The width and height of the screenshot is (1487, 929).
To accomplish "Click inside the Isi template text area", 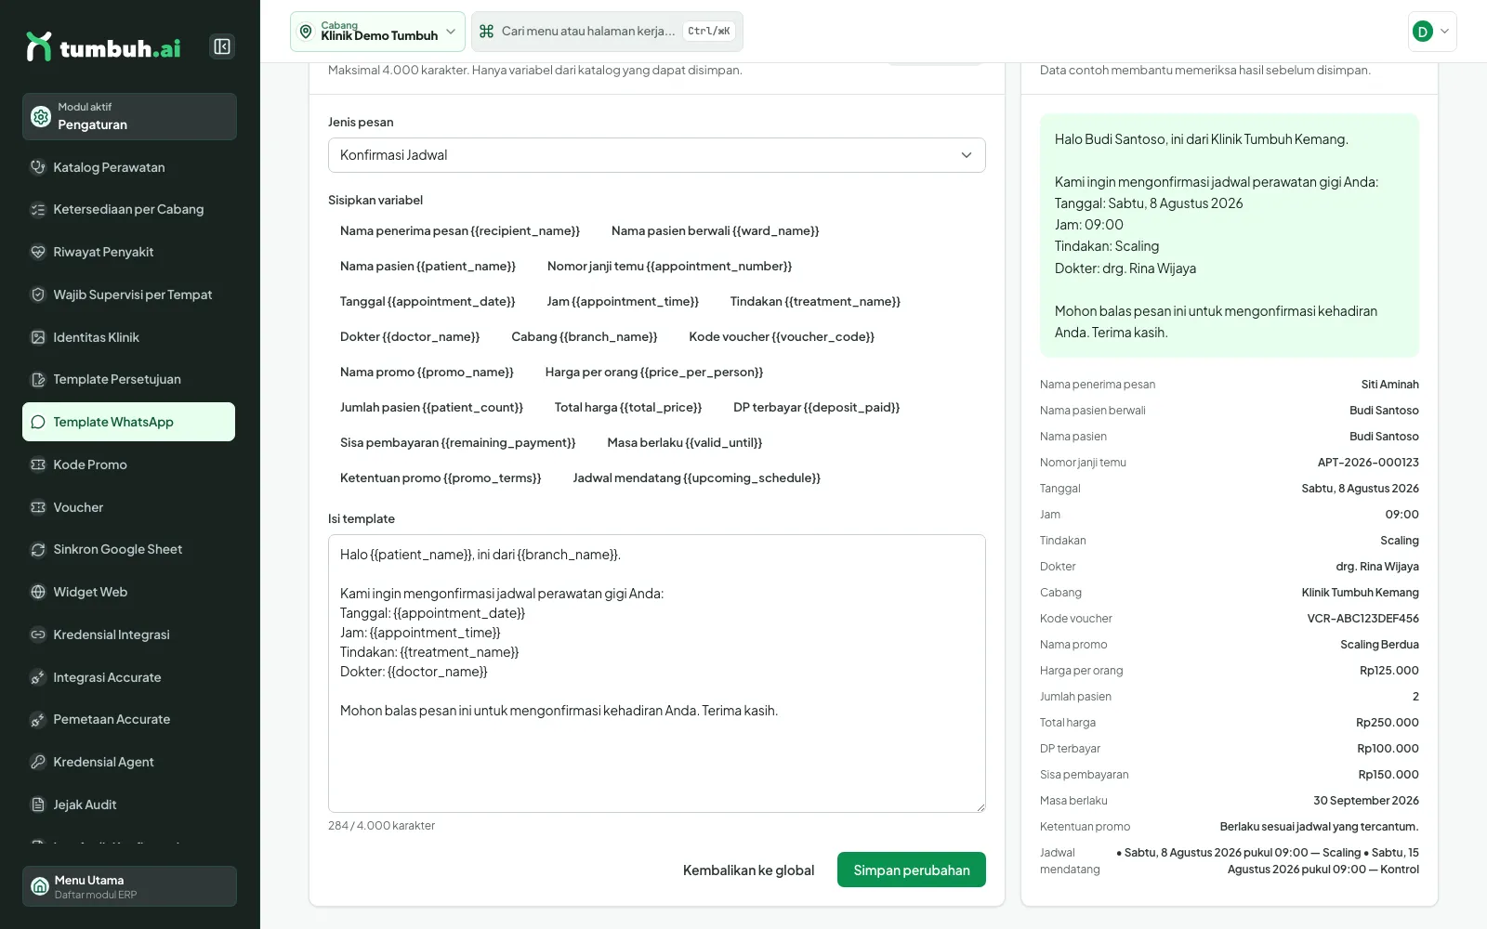I will 656,674.
